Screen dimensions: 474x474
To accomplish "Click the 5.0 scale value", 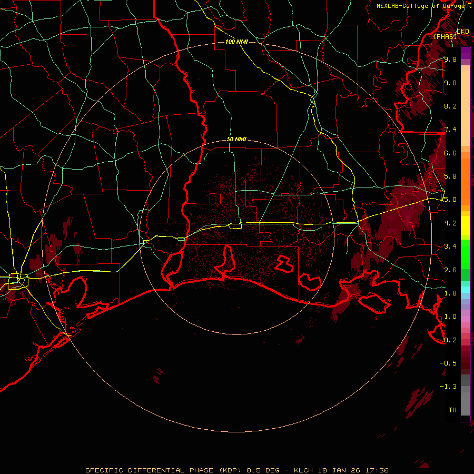I will [450, 200].
